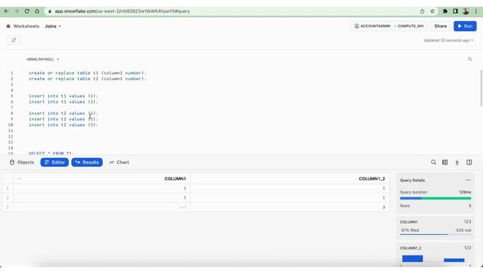Toggle the Editor pane
The height and width of the screenshot is (272, 483).
coord(54,162)
